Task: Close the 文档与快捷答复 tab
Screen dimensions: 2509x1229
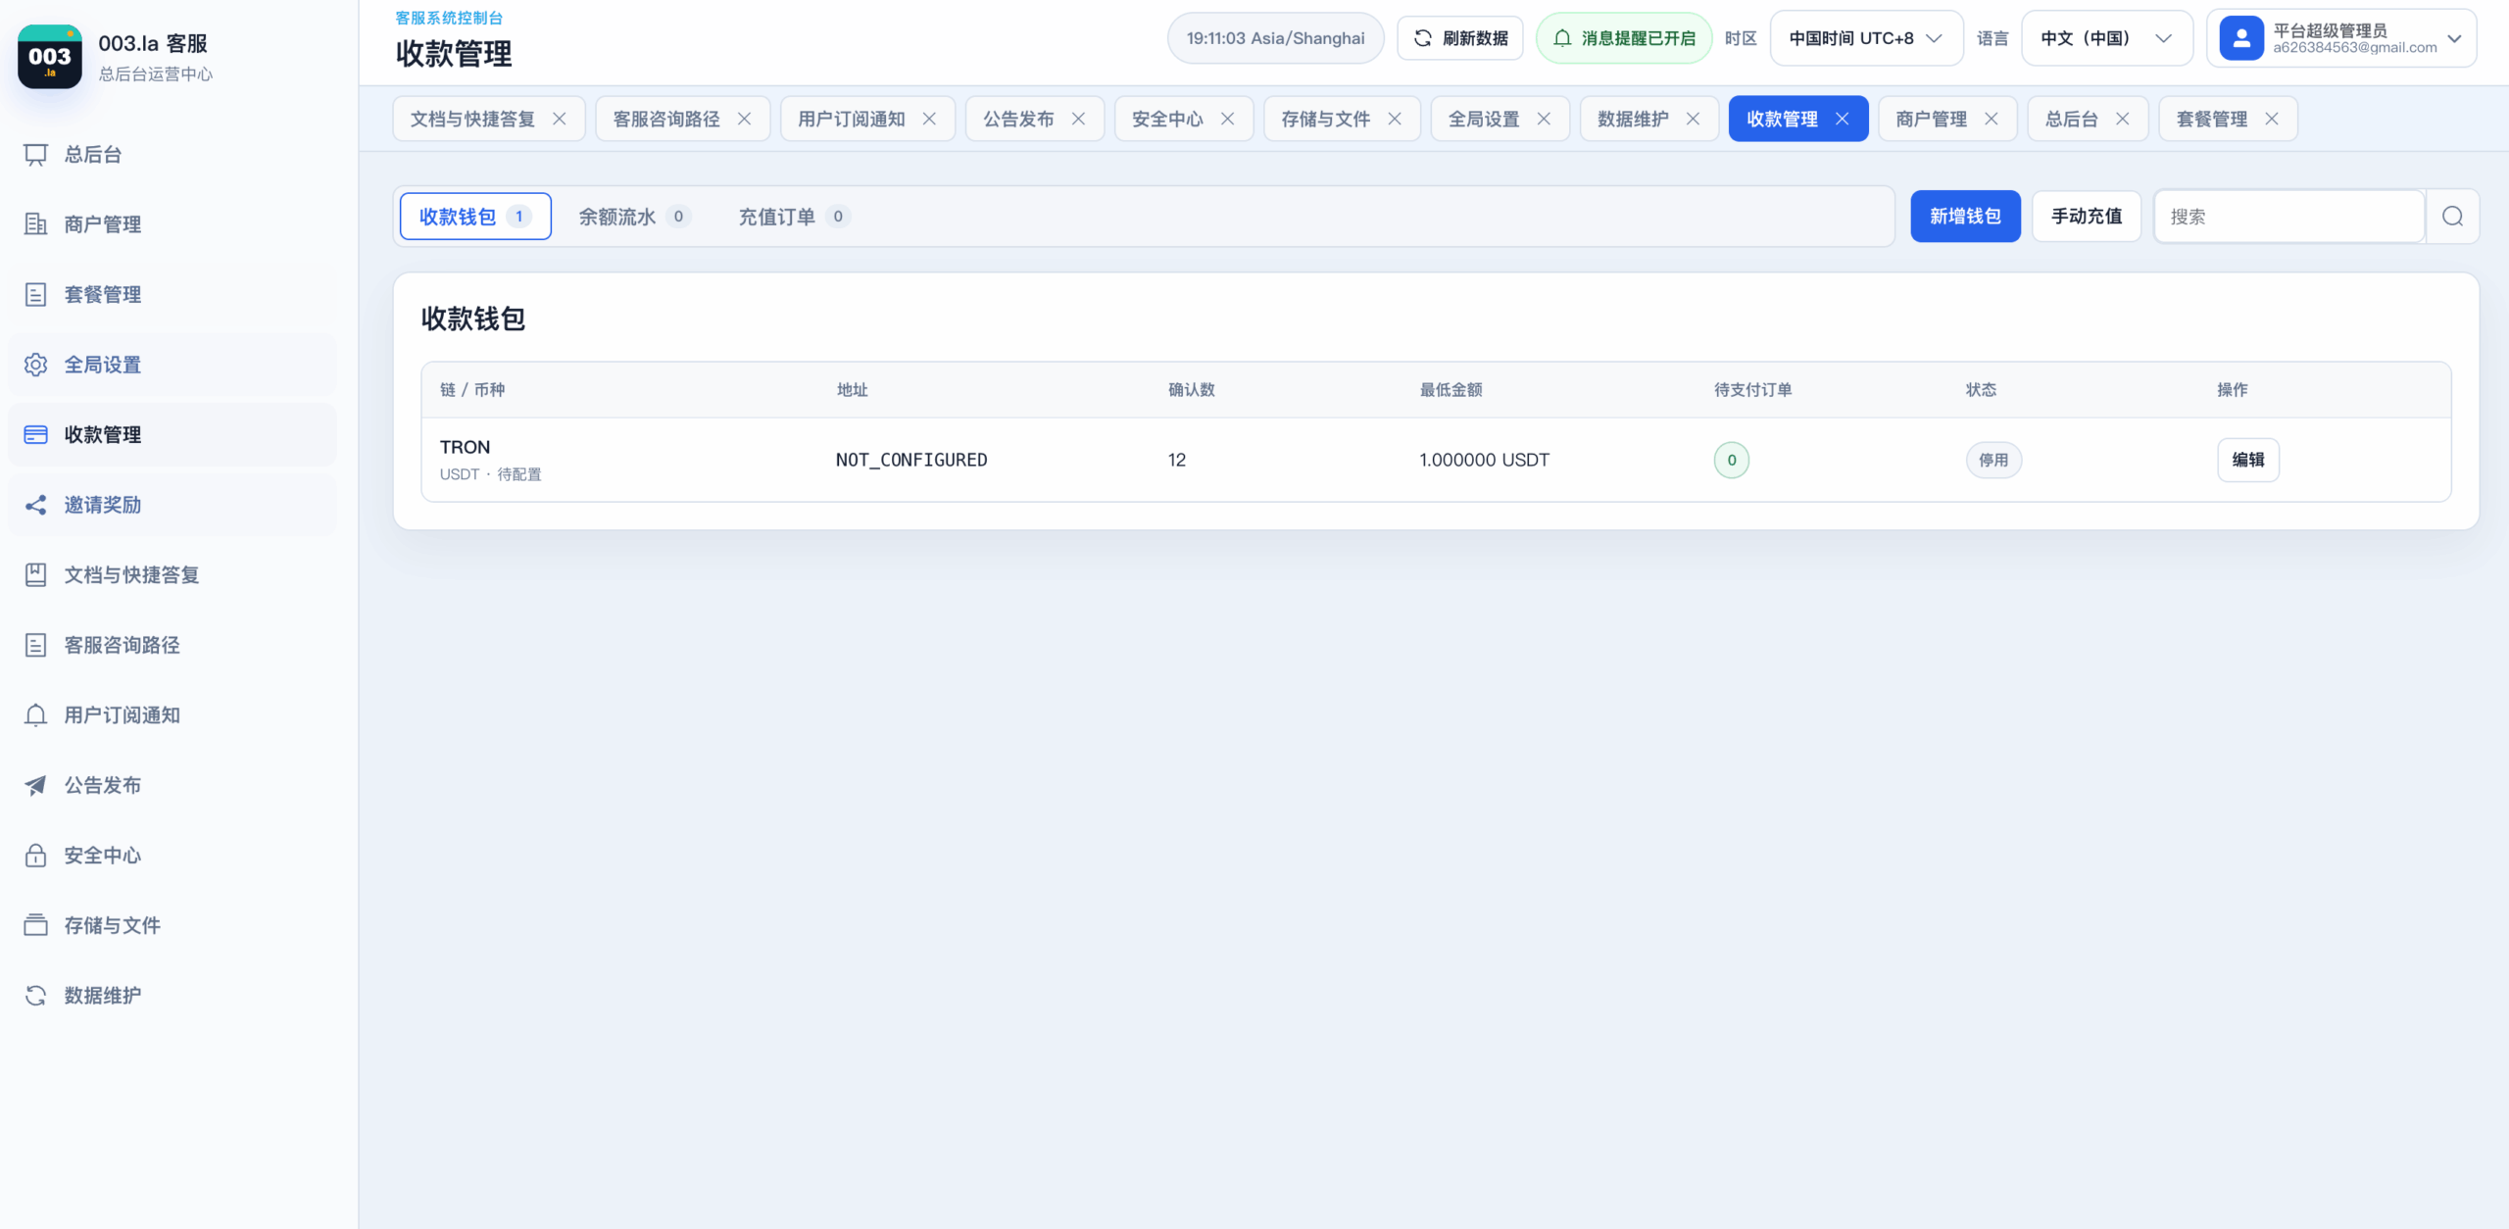Action: (x=560, y=119)
